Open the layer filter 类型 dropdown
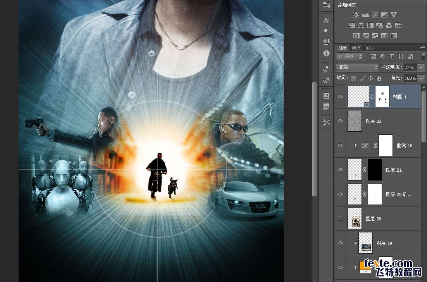The width and height of the screenshot is (427, 282). pos(350,56)
